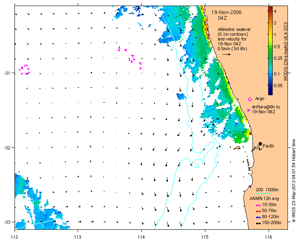Click the 'Altimetric sealevel' caption text
298x241 pixels.
(234, 30)
